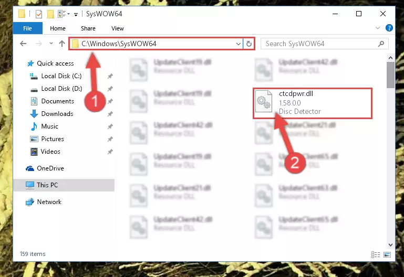Click the pin icon beside Music
This screenshot has height=277, width=404.
pyautogui.click(x=110, y=126)
